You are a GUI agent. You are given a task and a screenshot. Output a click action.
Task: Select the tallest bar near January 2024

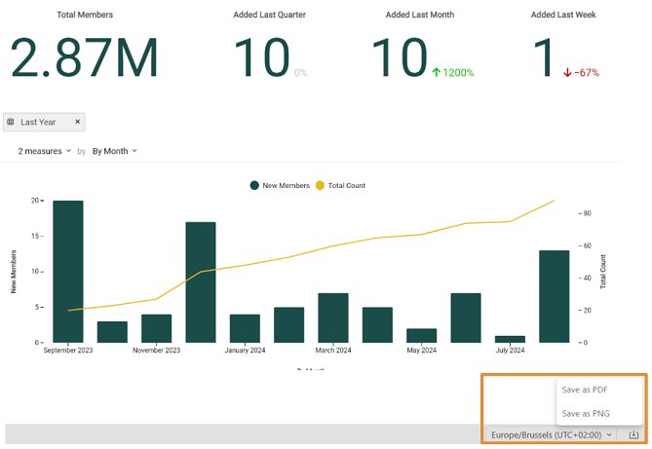pyautogui.click(x=200, y=281)
